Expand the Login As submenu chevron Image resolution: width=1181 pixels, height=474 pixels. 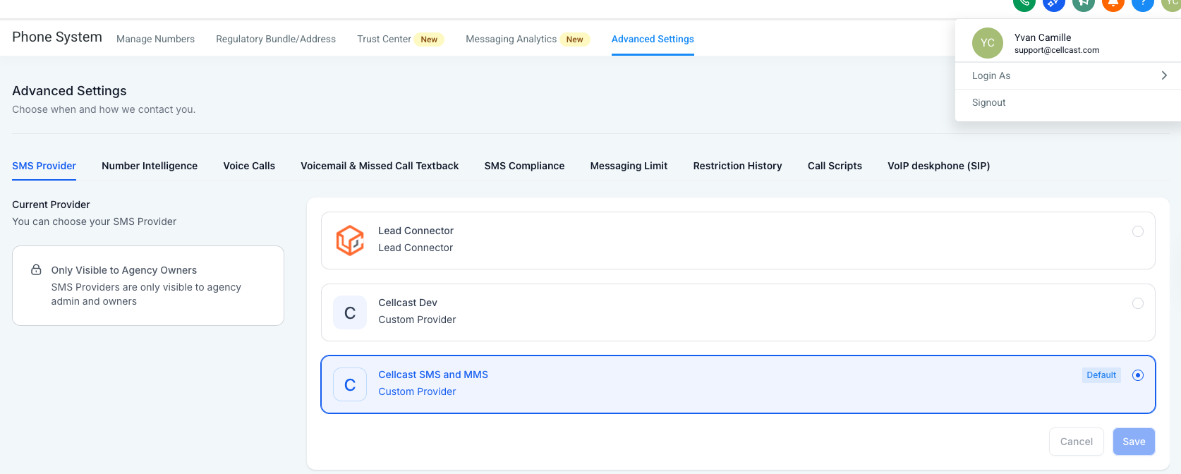1163,75
